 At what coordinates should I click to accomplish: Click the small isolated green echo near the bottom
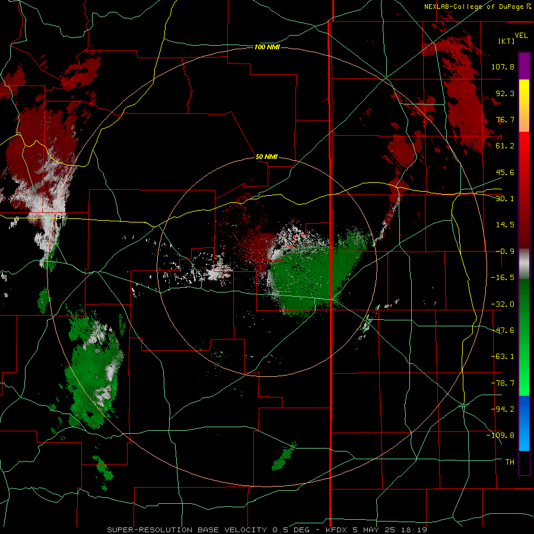point(284,456)
